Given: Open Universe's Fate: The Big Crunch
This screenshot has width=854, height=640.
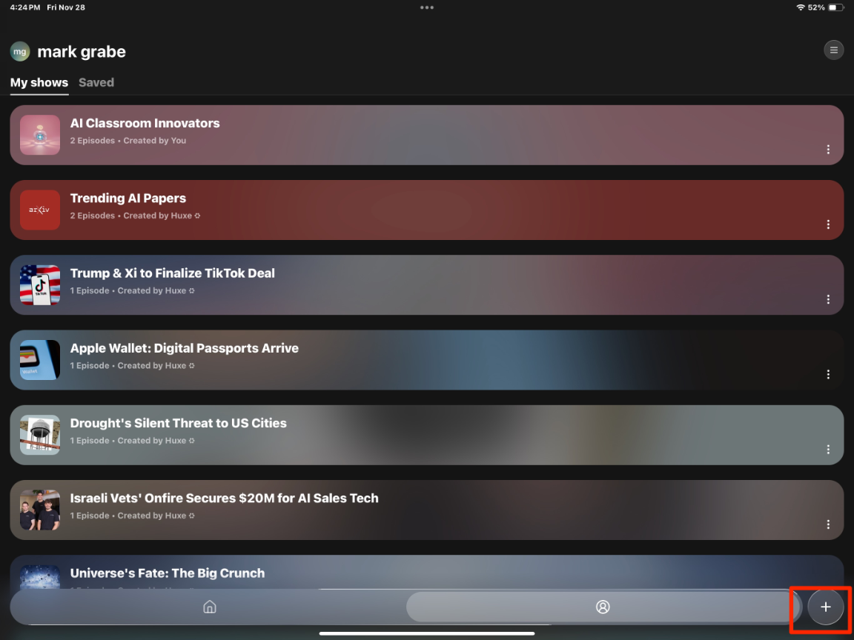Looking at the screenshot, I should pos(168,573).
